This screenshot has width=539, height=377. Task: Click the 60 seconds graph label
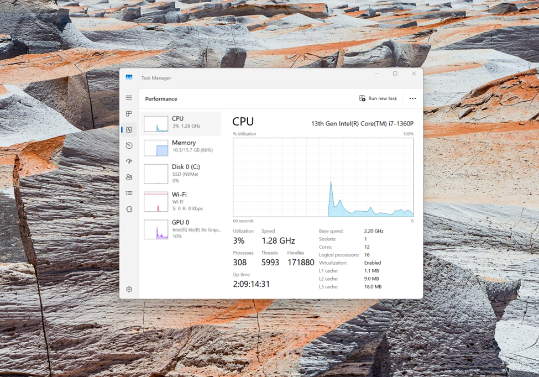coord(243,221)
